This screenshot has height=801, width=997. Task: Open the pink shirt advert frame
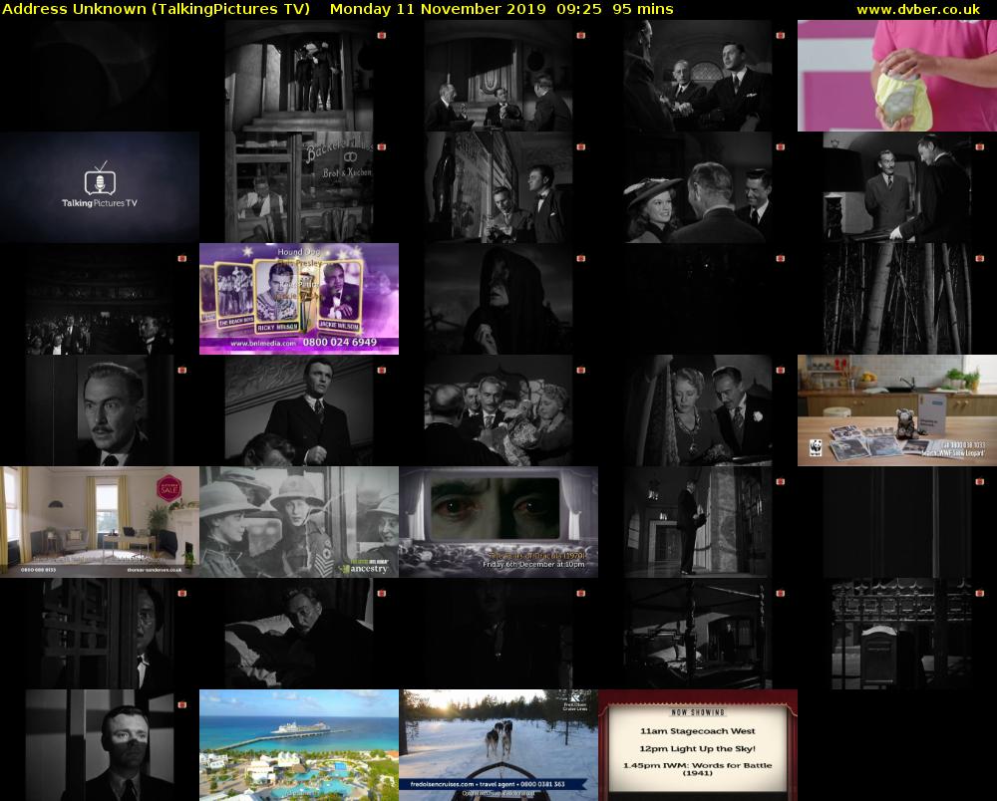(x=897, y=76)
